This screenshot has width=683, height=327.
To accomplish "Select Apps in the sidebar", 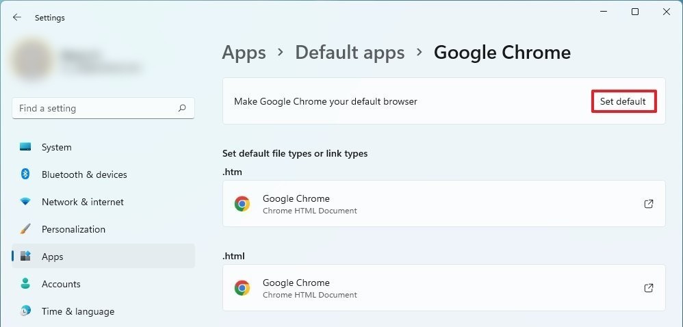I will click(x=103, y=257).
